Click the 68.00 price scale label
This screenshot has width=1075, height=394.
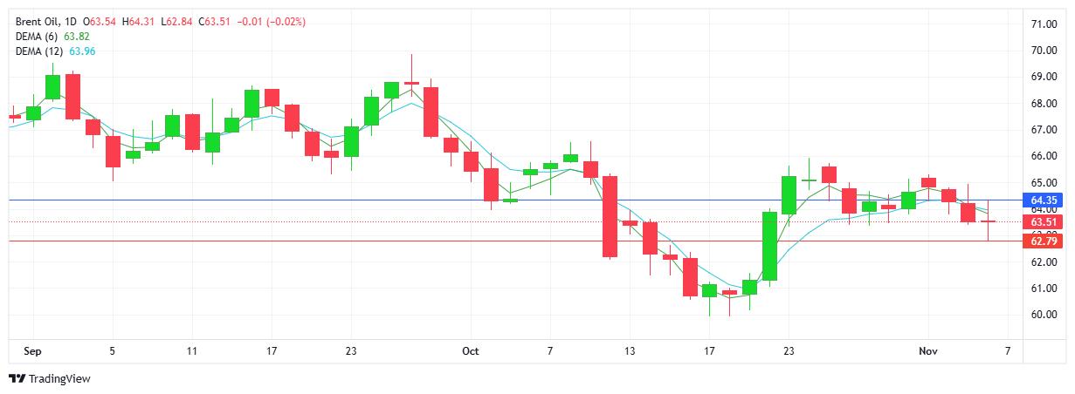(1044, 104)
